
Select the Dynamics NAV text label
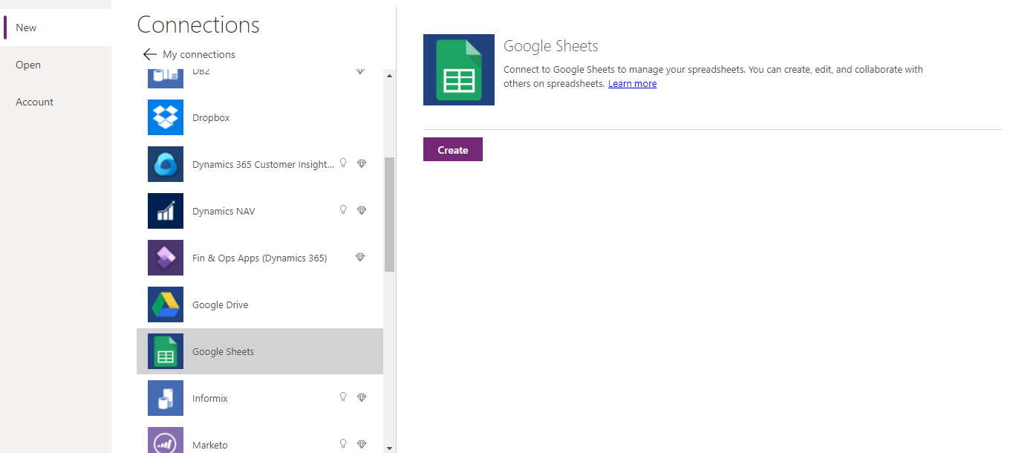click(224, 211)
